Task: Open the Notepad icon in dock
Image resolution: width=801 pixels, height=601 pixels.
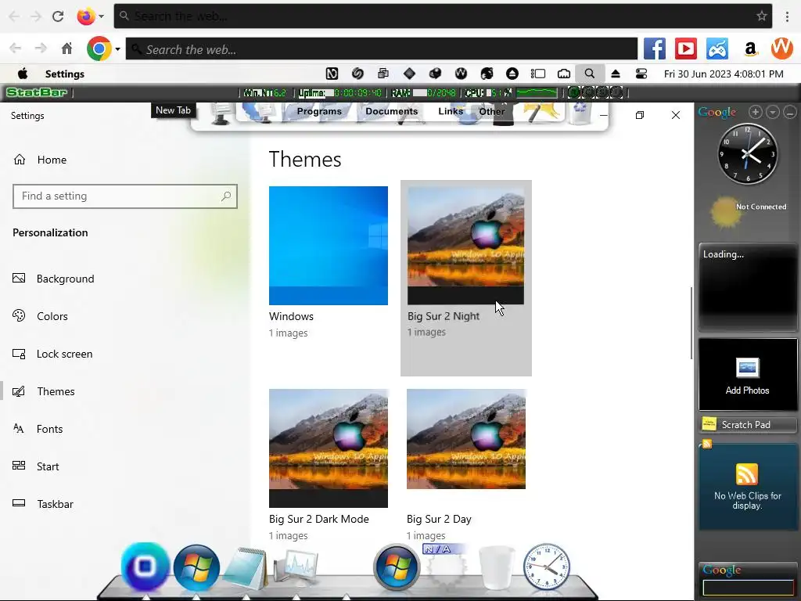Action: coord(246,567)
